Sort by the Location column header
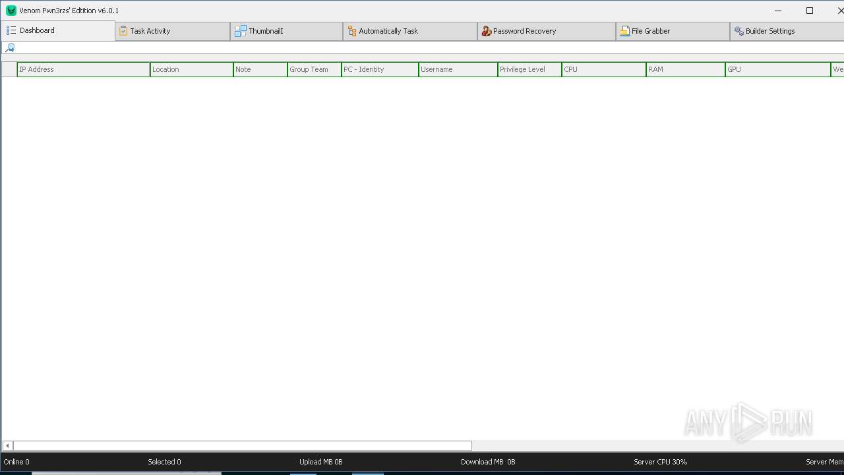 pos(192,69)
